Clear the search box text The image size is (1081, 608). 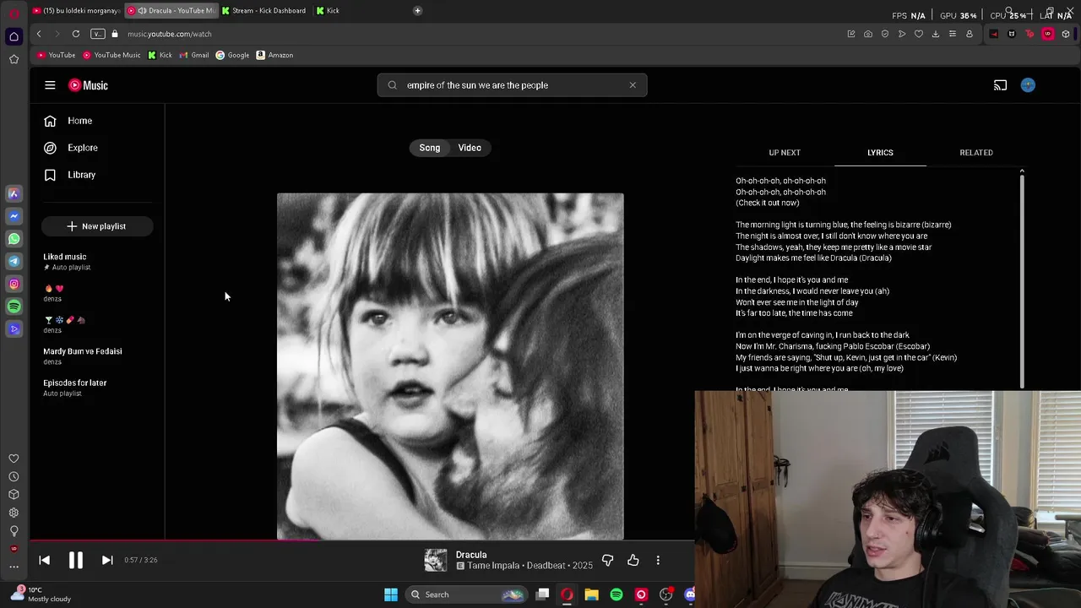pos(633,85)
